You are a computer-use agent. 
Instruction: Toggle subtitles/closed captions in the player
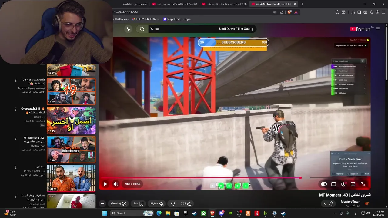(x=333, y=184)
